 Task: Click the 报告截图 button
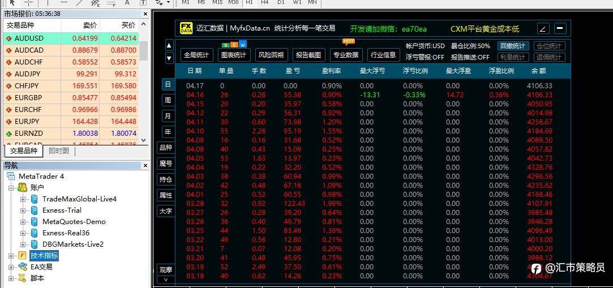point(309,55)
